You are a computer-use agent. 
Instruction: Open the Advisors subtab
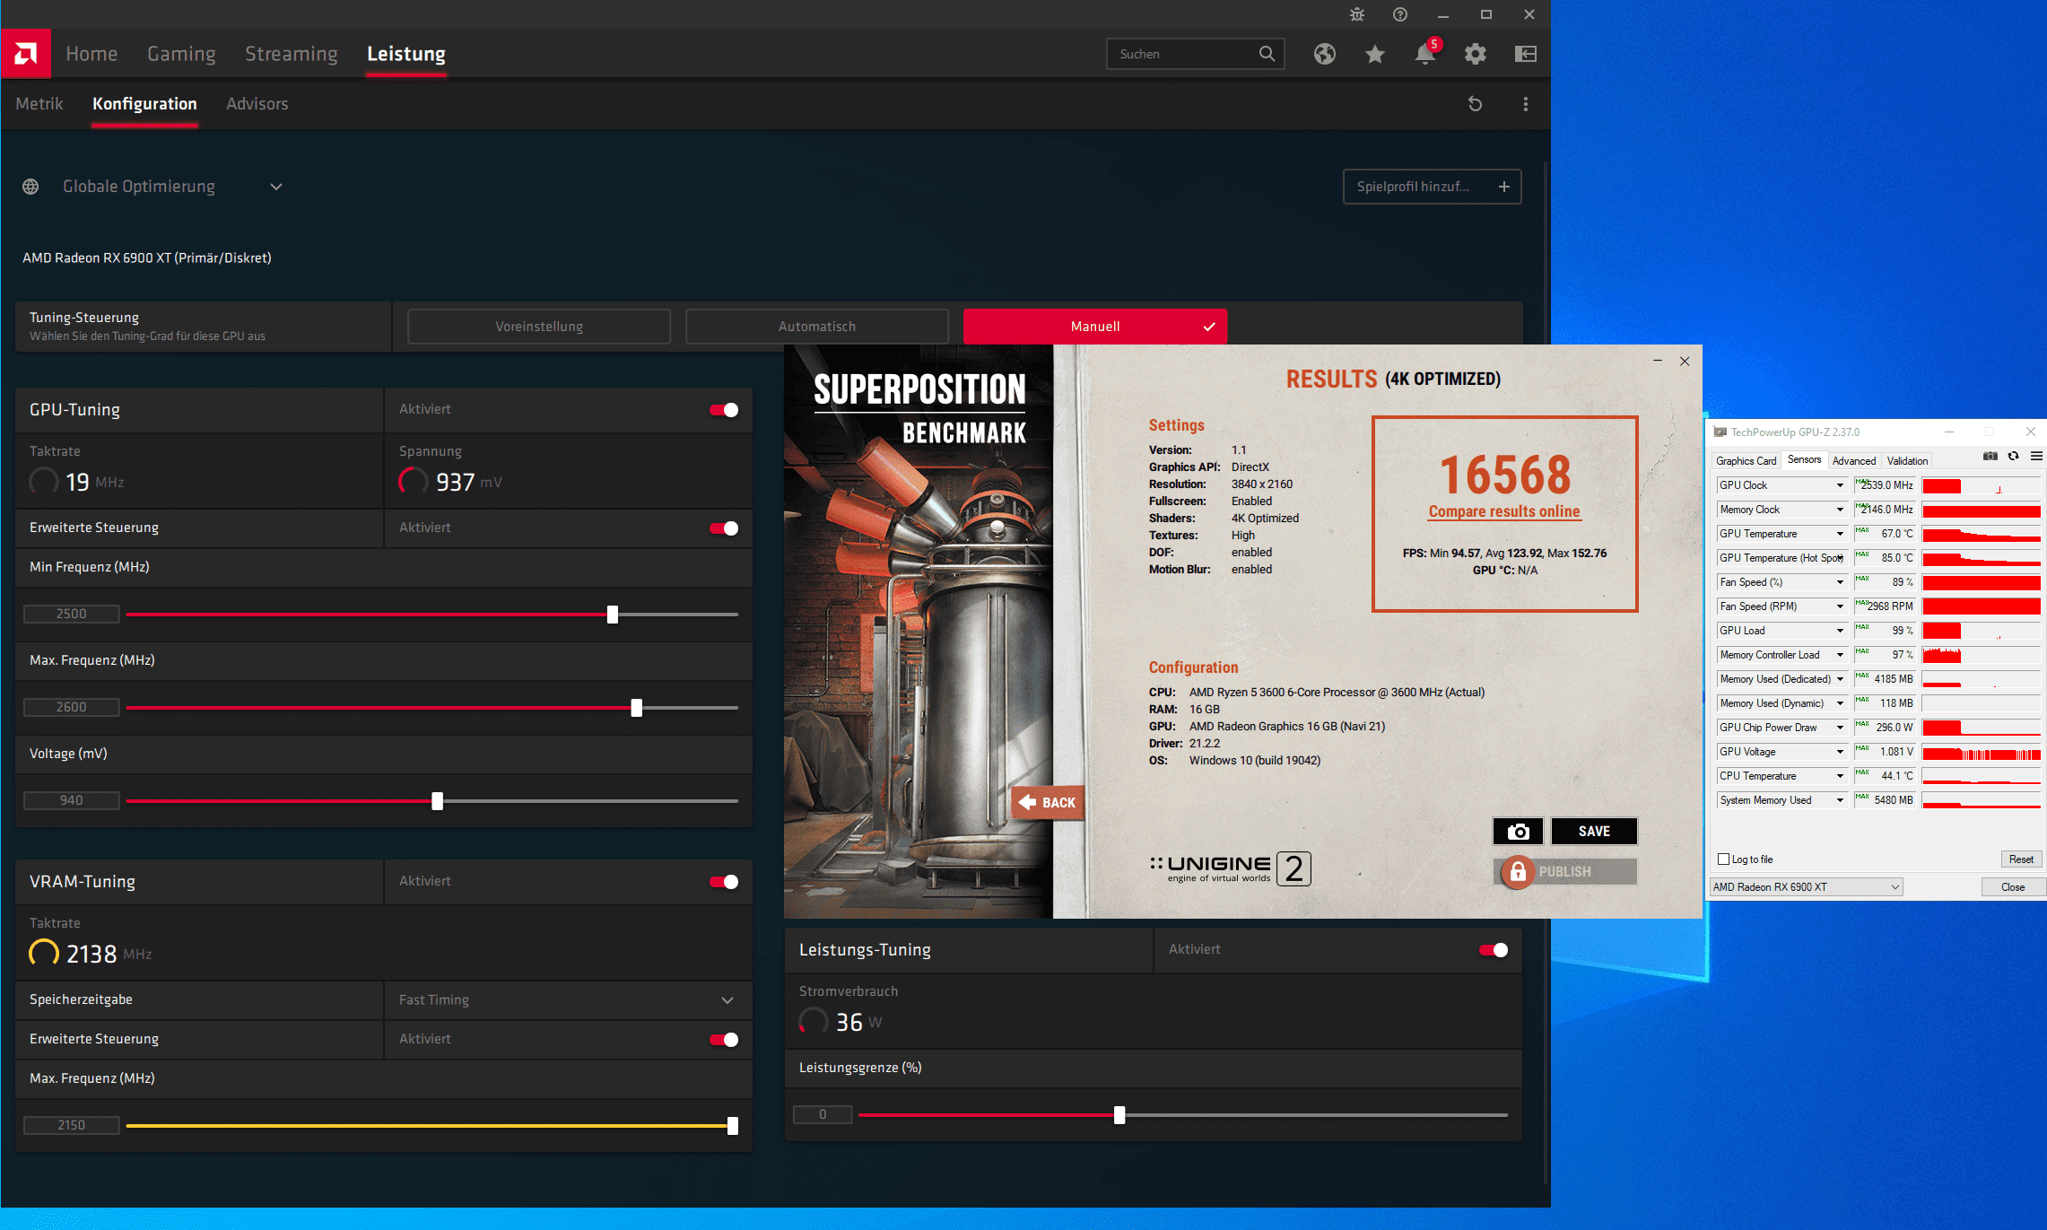[257, 104]
